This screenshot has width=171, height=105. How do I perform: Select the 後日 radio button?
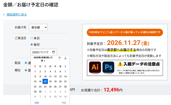click(x=32, y=45)
